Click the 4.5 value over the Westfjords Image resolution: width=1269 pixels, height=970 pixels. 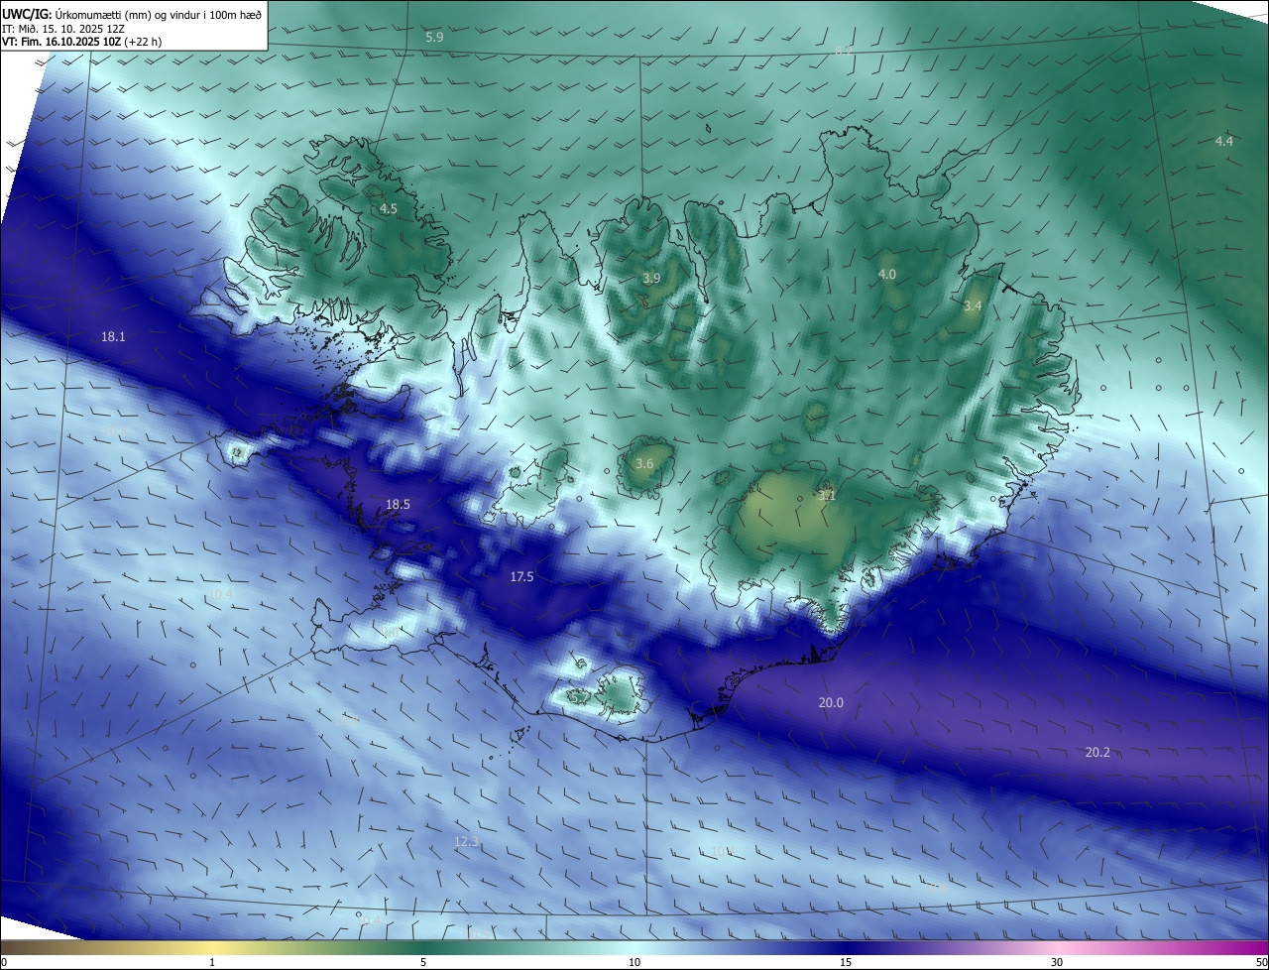pos(389,209)
